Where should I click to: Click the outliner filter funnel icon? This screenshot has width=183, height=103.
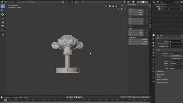pos(178,2)
